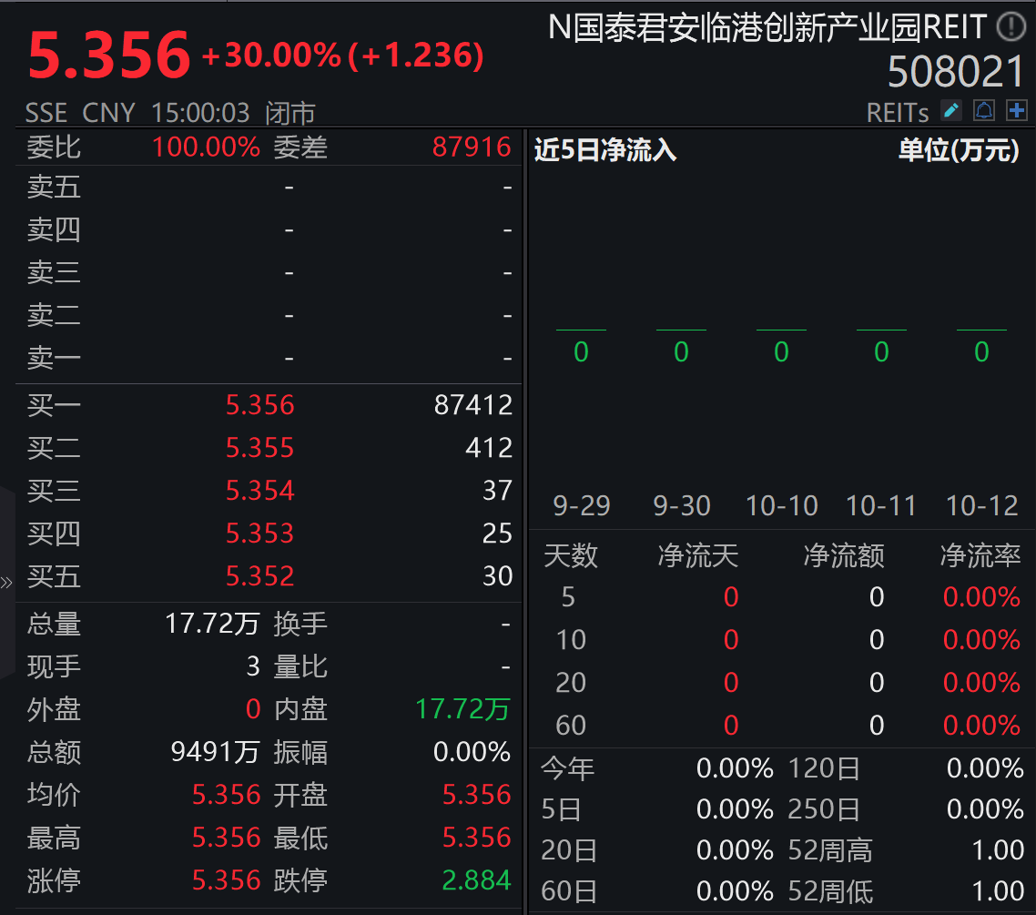
Task: Click the 外盘 value 0
Action: pos(253,709)
